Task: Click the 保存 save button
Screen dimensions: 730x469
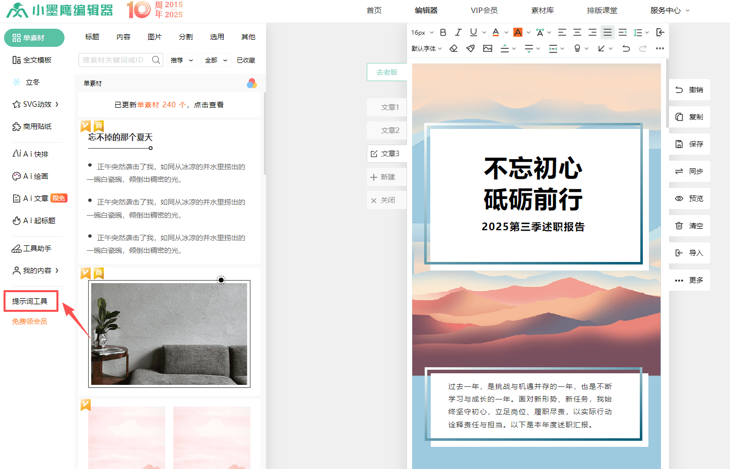Action: tap(690, 144)
